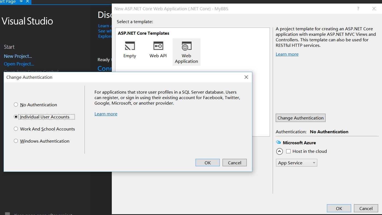The width and height of the screenshot is (382, 215).
Task: Click Cancel in Change Authentication dialog
Action: [x=235, y=163]
